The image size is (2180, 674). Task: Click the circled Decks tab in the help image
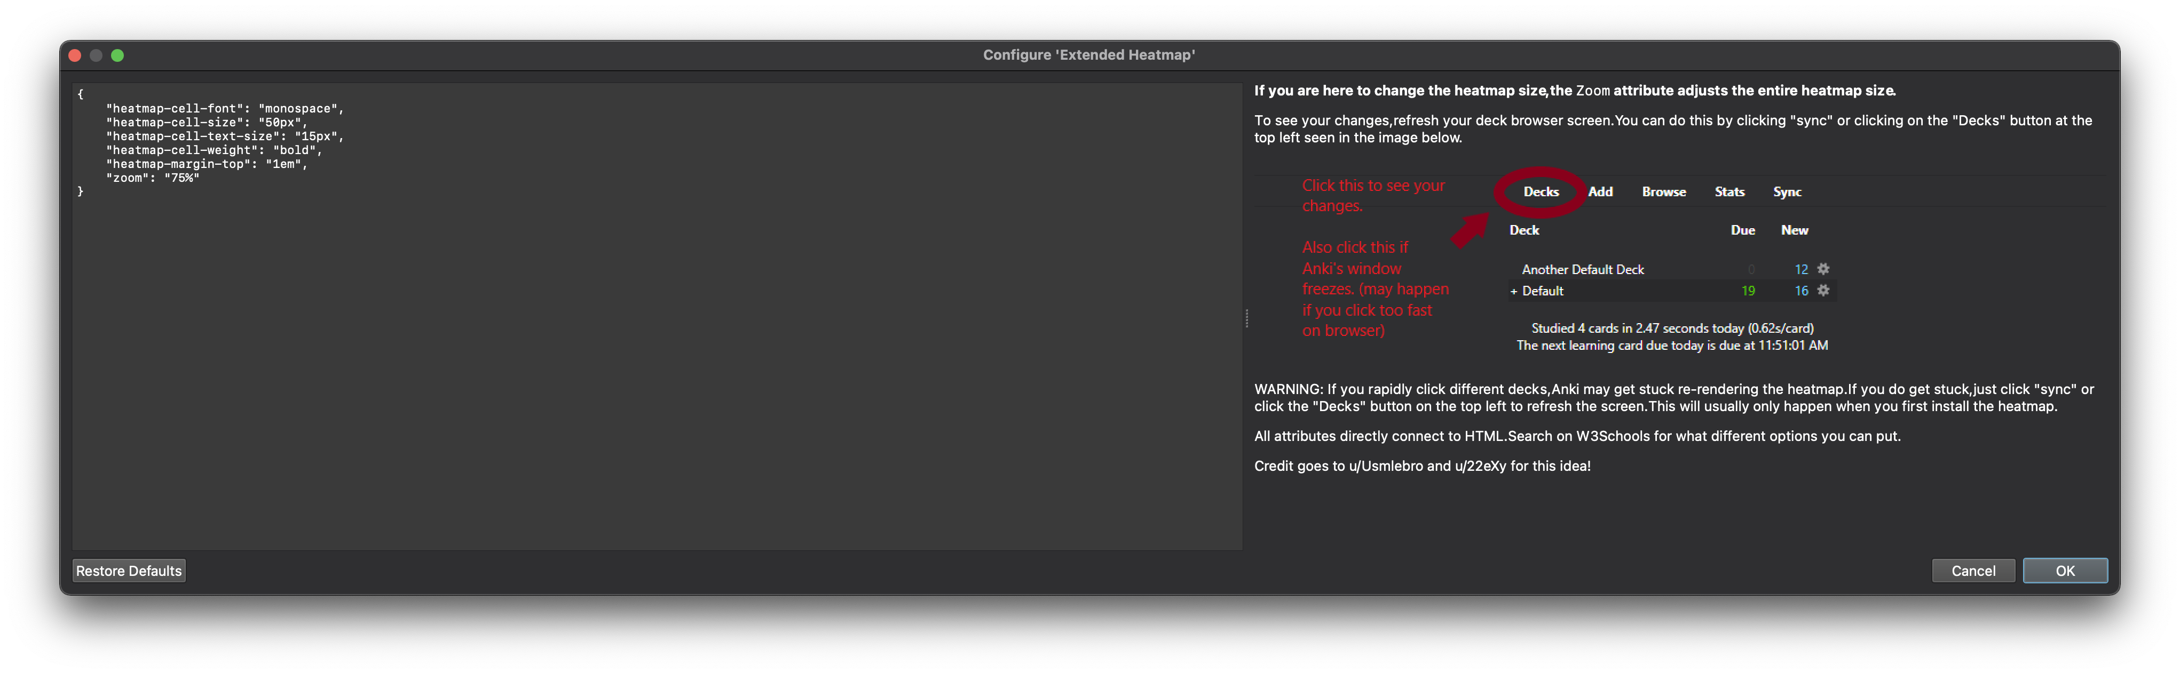1540,192
